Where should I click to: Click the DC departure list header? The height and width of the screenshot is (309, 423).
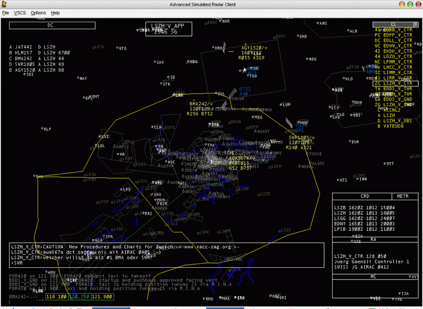click(x=51, y=25)
